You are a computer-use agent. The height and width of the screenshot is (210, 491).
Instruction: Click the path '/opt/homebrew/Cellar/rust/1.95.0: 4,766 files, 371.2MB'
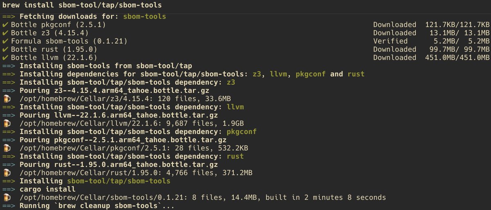click(136, 173)
